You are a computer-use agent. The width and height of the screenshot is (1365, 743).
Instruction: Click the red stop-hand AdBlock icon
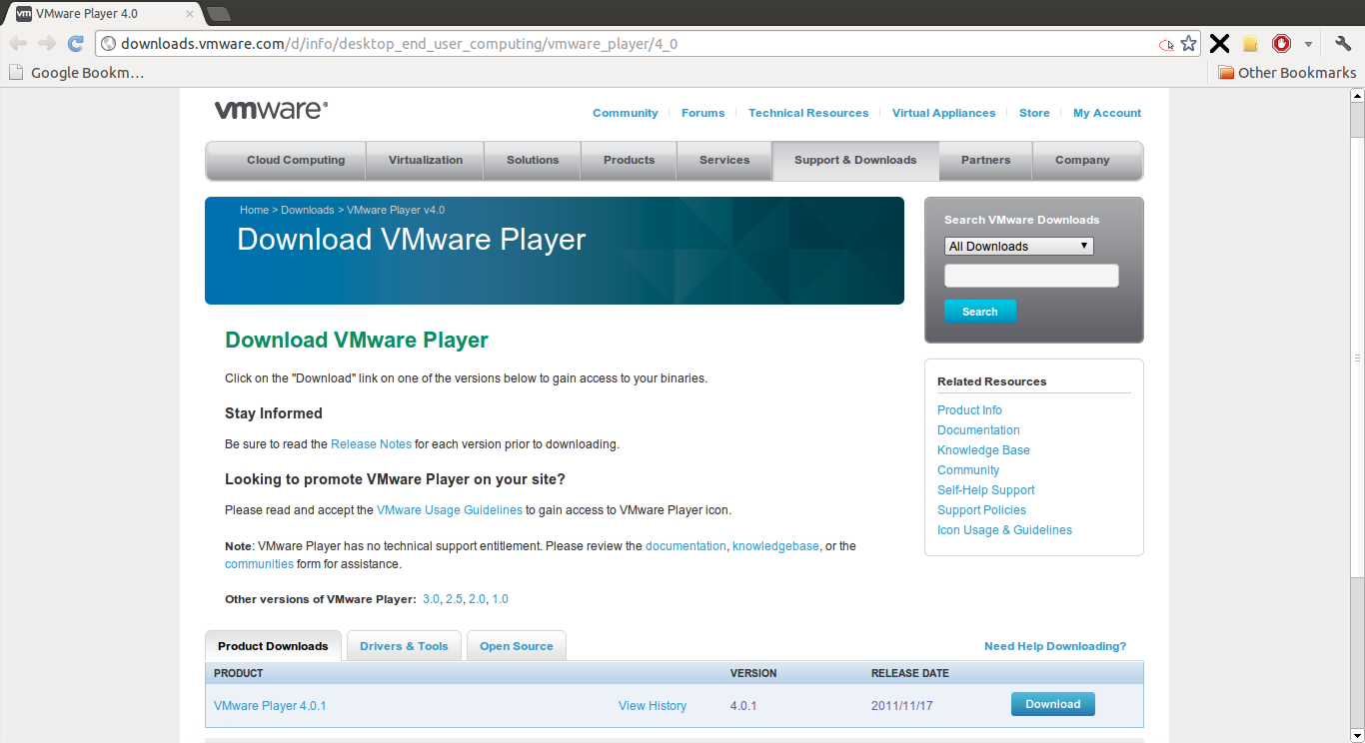(1281, 44)
